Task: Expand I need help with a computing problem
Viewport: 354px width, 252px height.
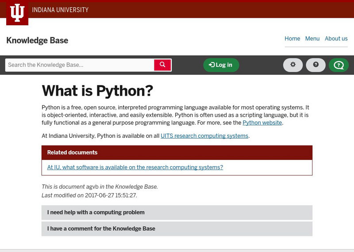Action: [177, 213]
